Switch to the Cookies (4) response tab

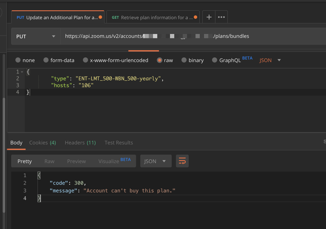tap(43, 143)
